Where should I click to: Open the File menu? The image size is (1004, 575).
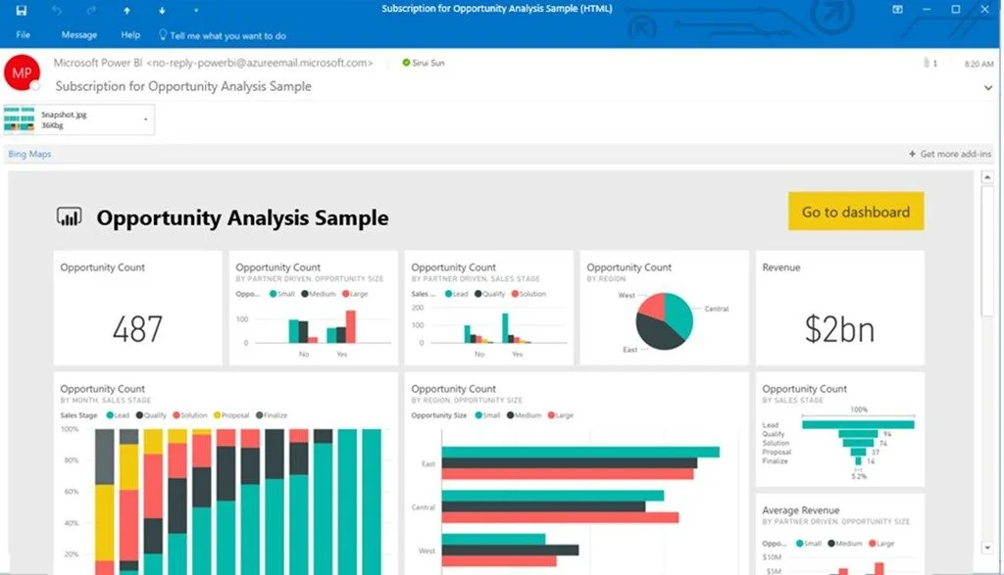24,34
